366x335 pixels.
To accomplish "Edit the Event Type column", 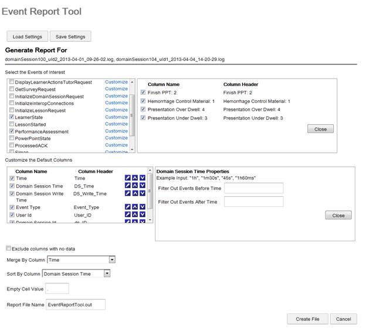I will pos(128,207).
